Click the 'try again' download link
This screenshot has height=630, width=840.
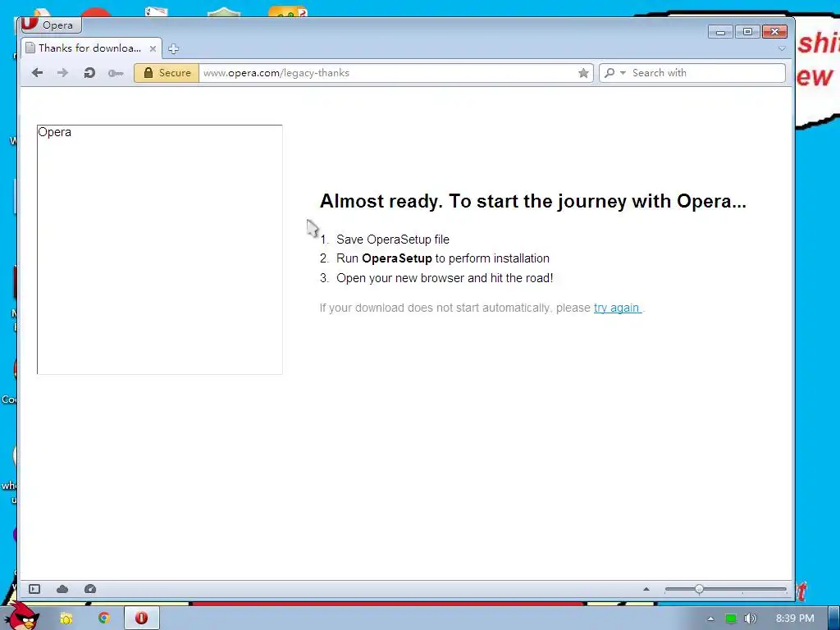(617, 308)
